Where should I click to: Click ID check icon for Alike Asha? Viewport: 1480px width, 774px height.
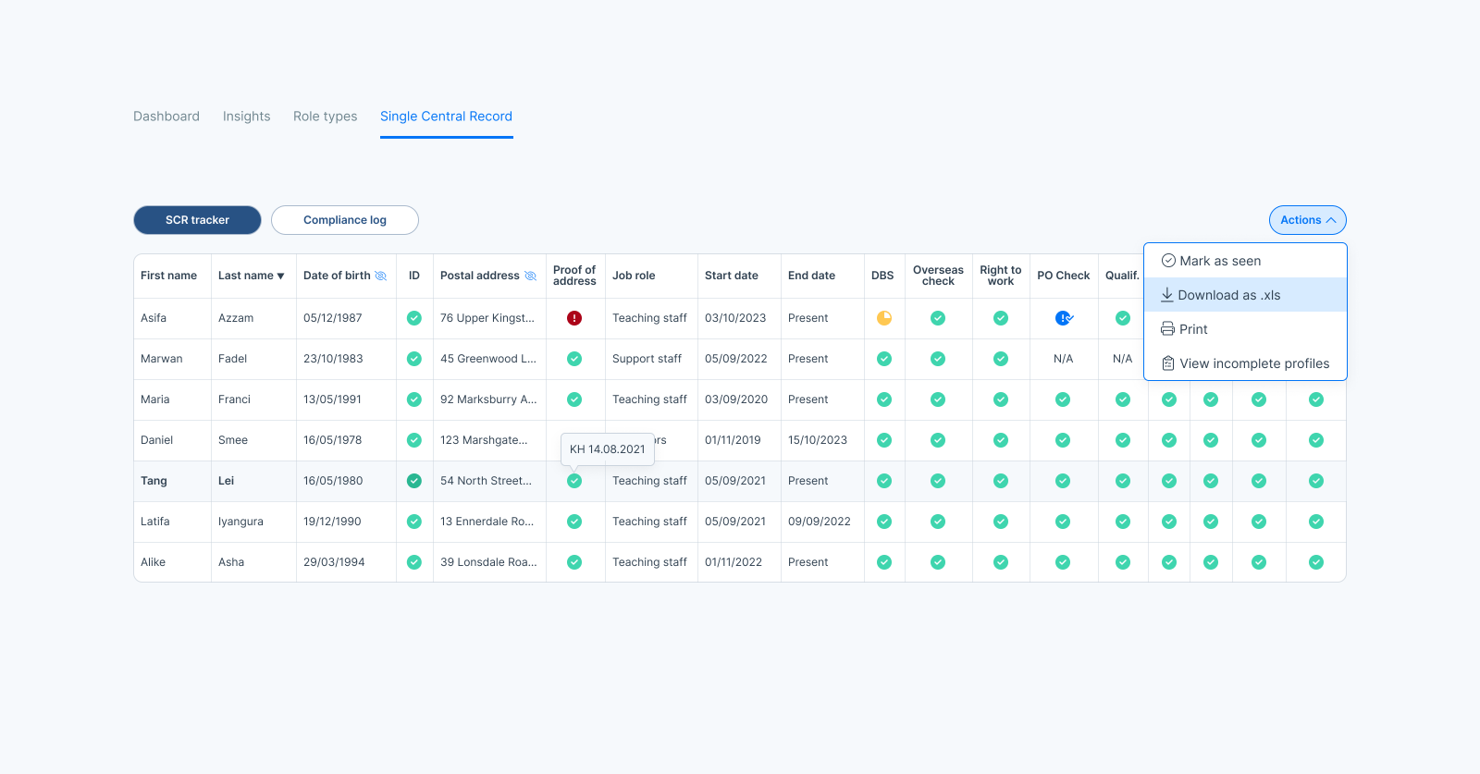click(414, 562)
